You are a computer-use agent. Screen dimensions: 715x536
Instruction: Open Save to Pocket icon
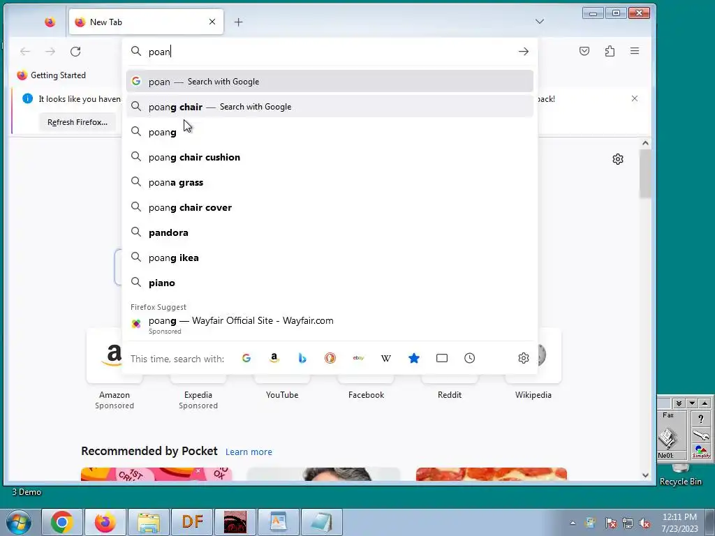[584, 51]
